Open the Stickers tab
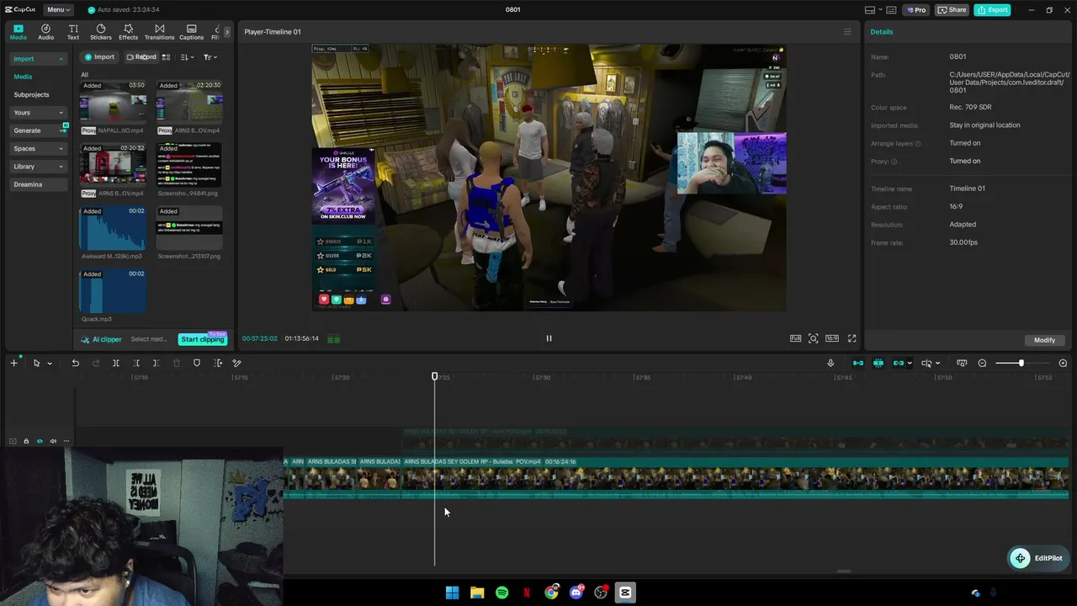 point(101,32)
